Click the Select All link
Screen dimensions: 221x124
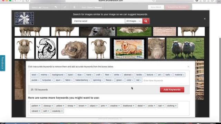[x=40, y=8]
